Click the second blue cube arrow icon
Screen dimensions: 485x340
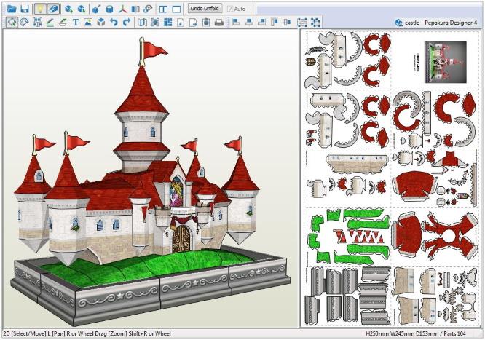coord(82,9)
